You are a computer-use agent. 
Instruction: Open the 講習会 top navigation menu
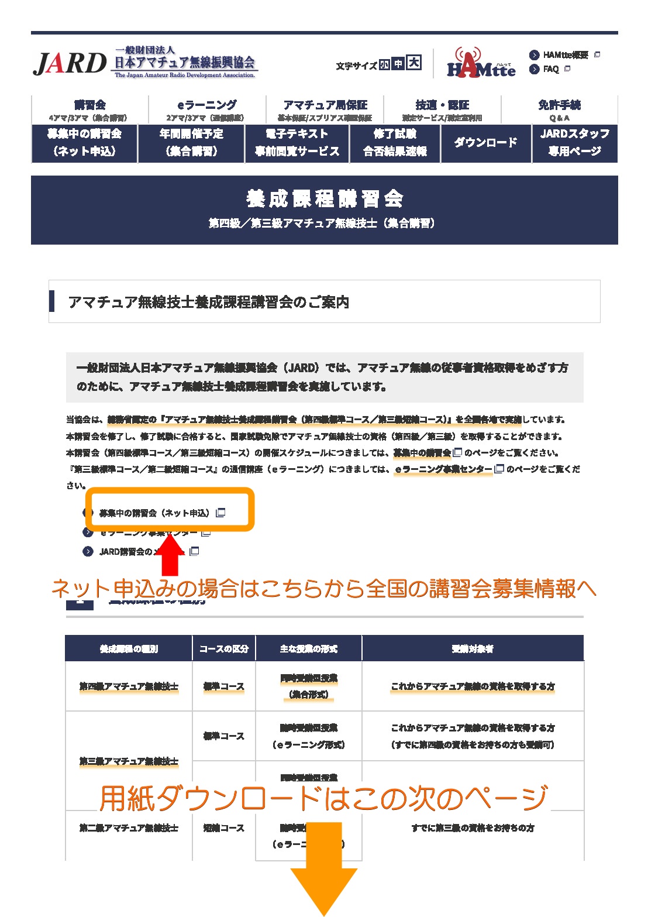pos(89,109)
